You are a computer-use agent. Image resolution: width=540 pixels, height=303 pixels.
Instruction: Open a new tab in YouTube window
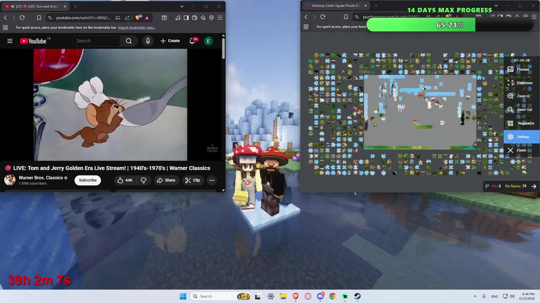(75, 6)
